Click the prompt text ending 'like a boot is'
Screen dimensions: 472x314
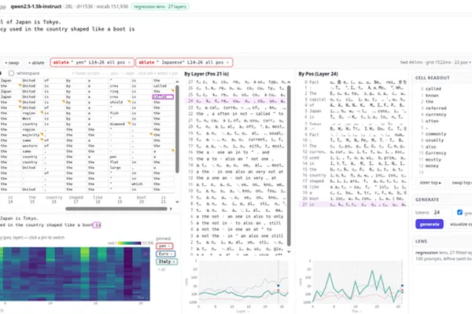[x=67, y=29]
